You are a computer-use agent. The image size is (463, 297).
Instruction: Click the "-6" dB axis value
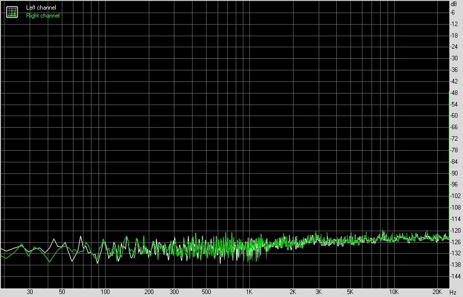tap(452, 13)
